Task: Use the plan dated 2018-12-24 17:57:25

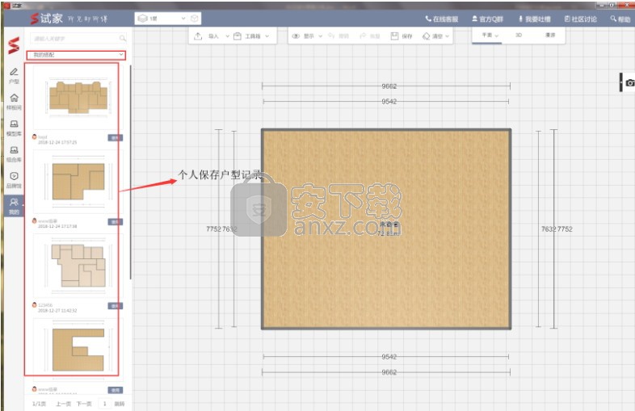Action: 115,138
